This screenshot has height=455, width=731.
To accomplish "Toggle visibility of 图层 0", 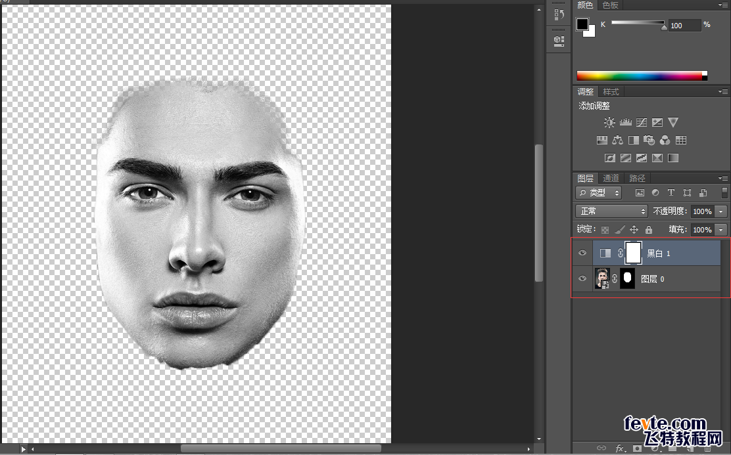I will coord(582,279).
